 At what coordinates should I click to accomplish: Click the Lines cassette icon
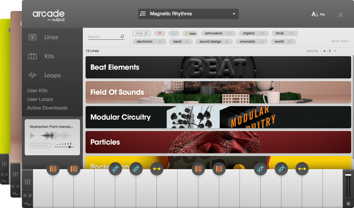33,37
